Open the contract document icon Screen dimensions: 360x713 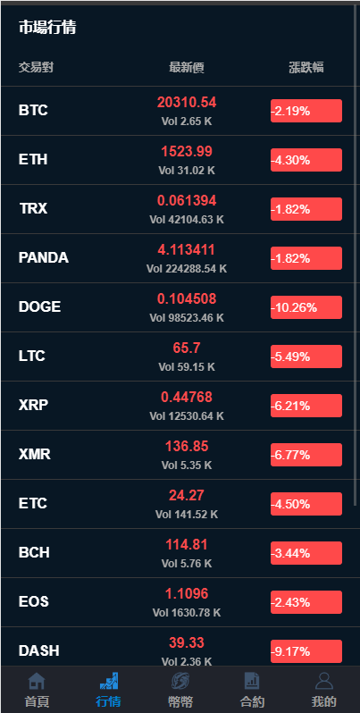point(252,681)
